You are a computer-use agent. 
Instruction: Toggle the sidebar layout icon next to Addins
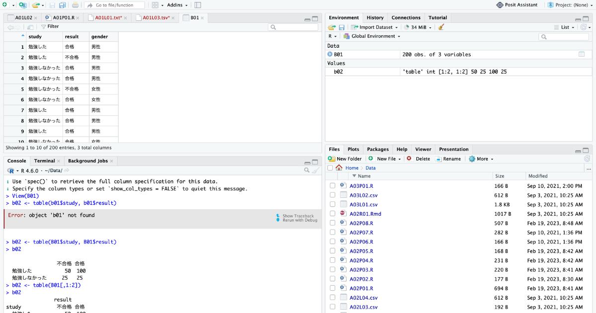[x=198, y=5]
